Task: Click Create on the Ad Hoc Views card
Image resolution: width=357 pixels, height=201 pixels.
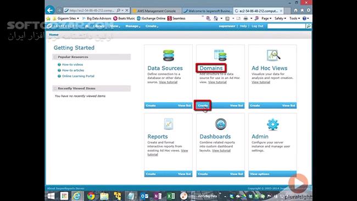Action: coord(255,105)
